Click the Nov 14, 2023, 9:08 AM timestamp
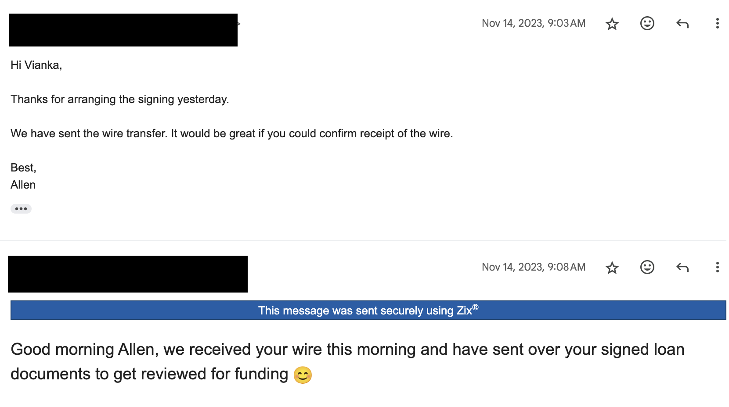 (x=534, y=267)
